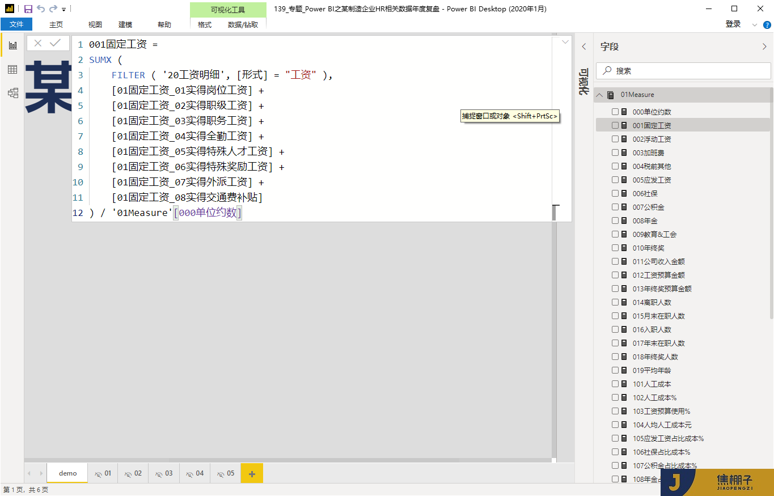Click inside the fields 搜索 box

[x=684, y=71]
